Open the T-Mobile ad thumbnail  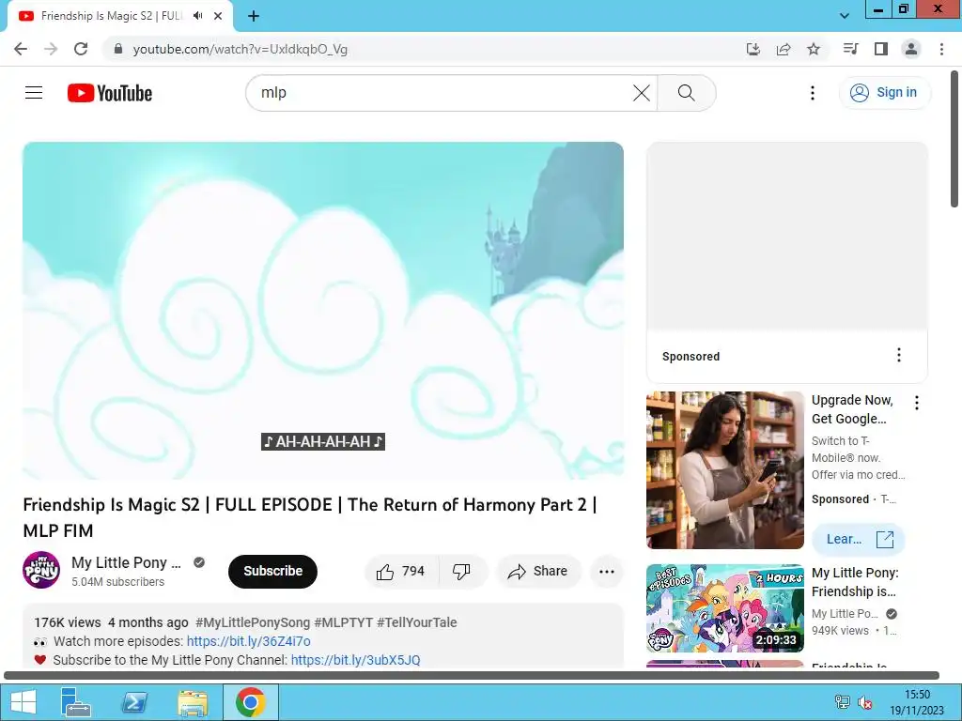click(724, 470)
